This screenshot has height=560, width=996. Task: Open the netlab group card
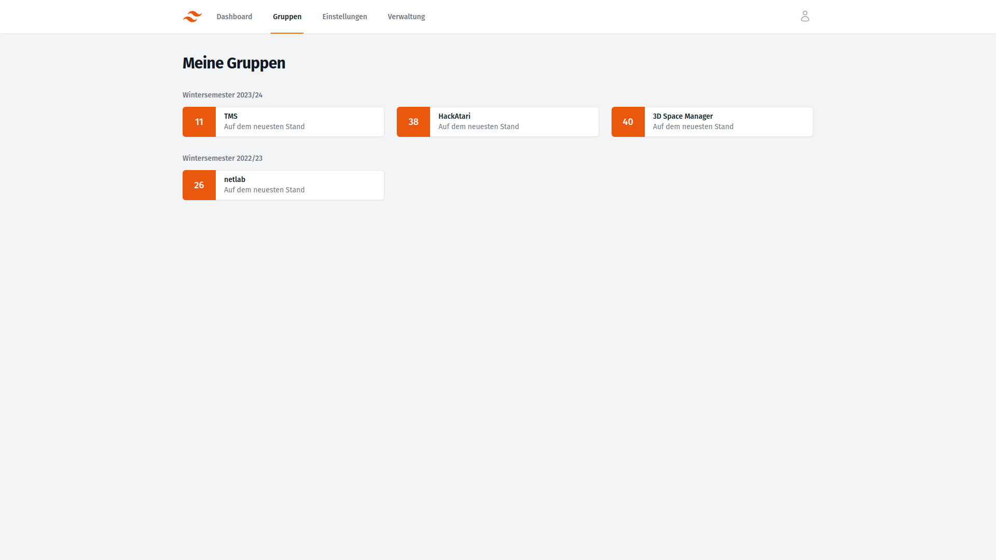tap(283, 185)
